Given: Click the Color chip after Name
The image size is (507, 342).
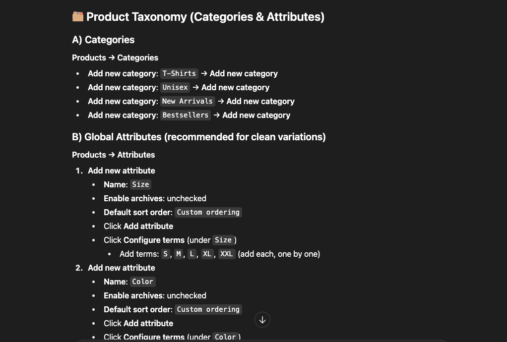Looking at the screenshot, I should (x=142, y=282).
